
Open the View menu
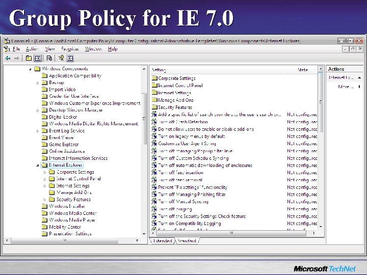50,49
